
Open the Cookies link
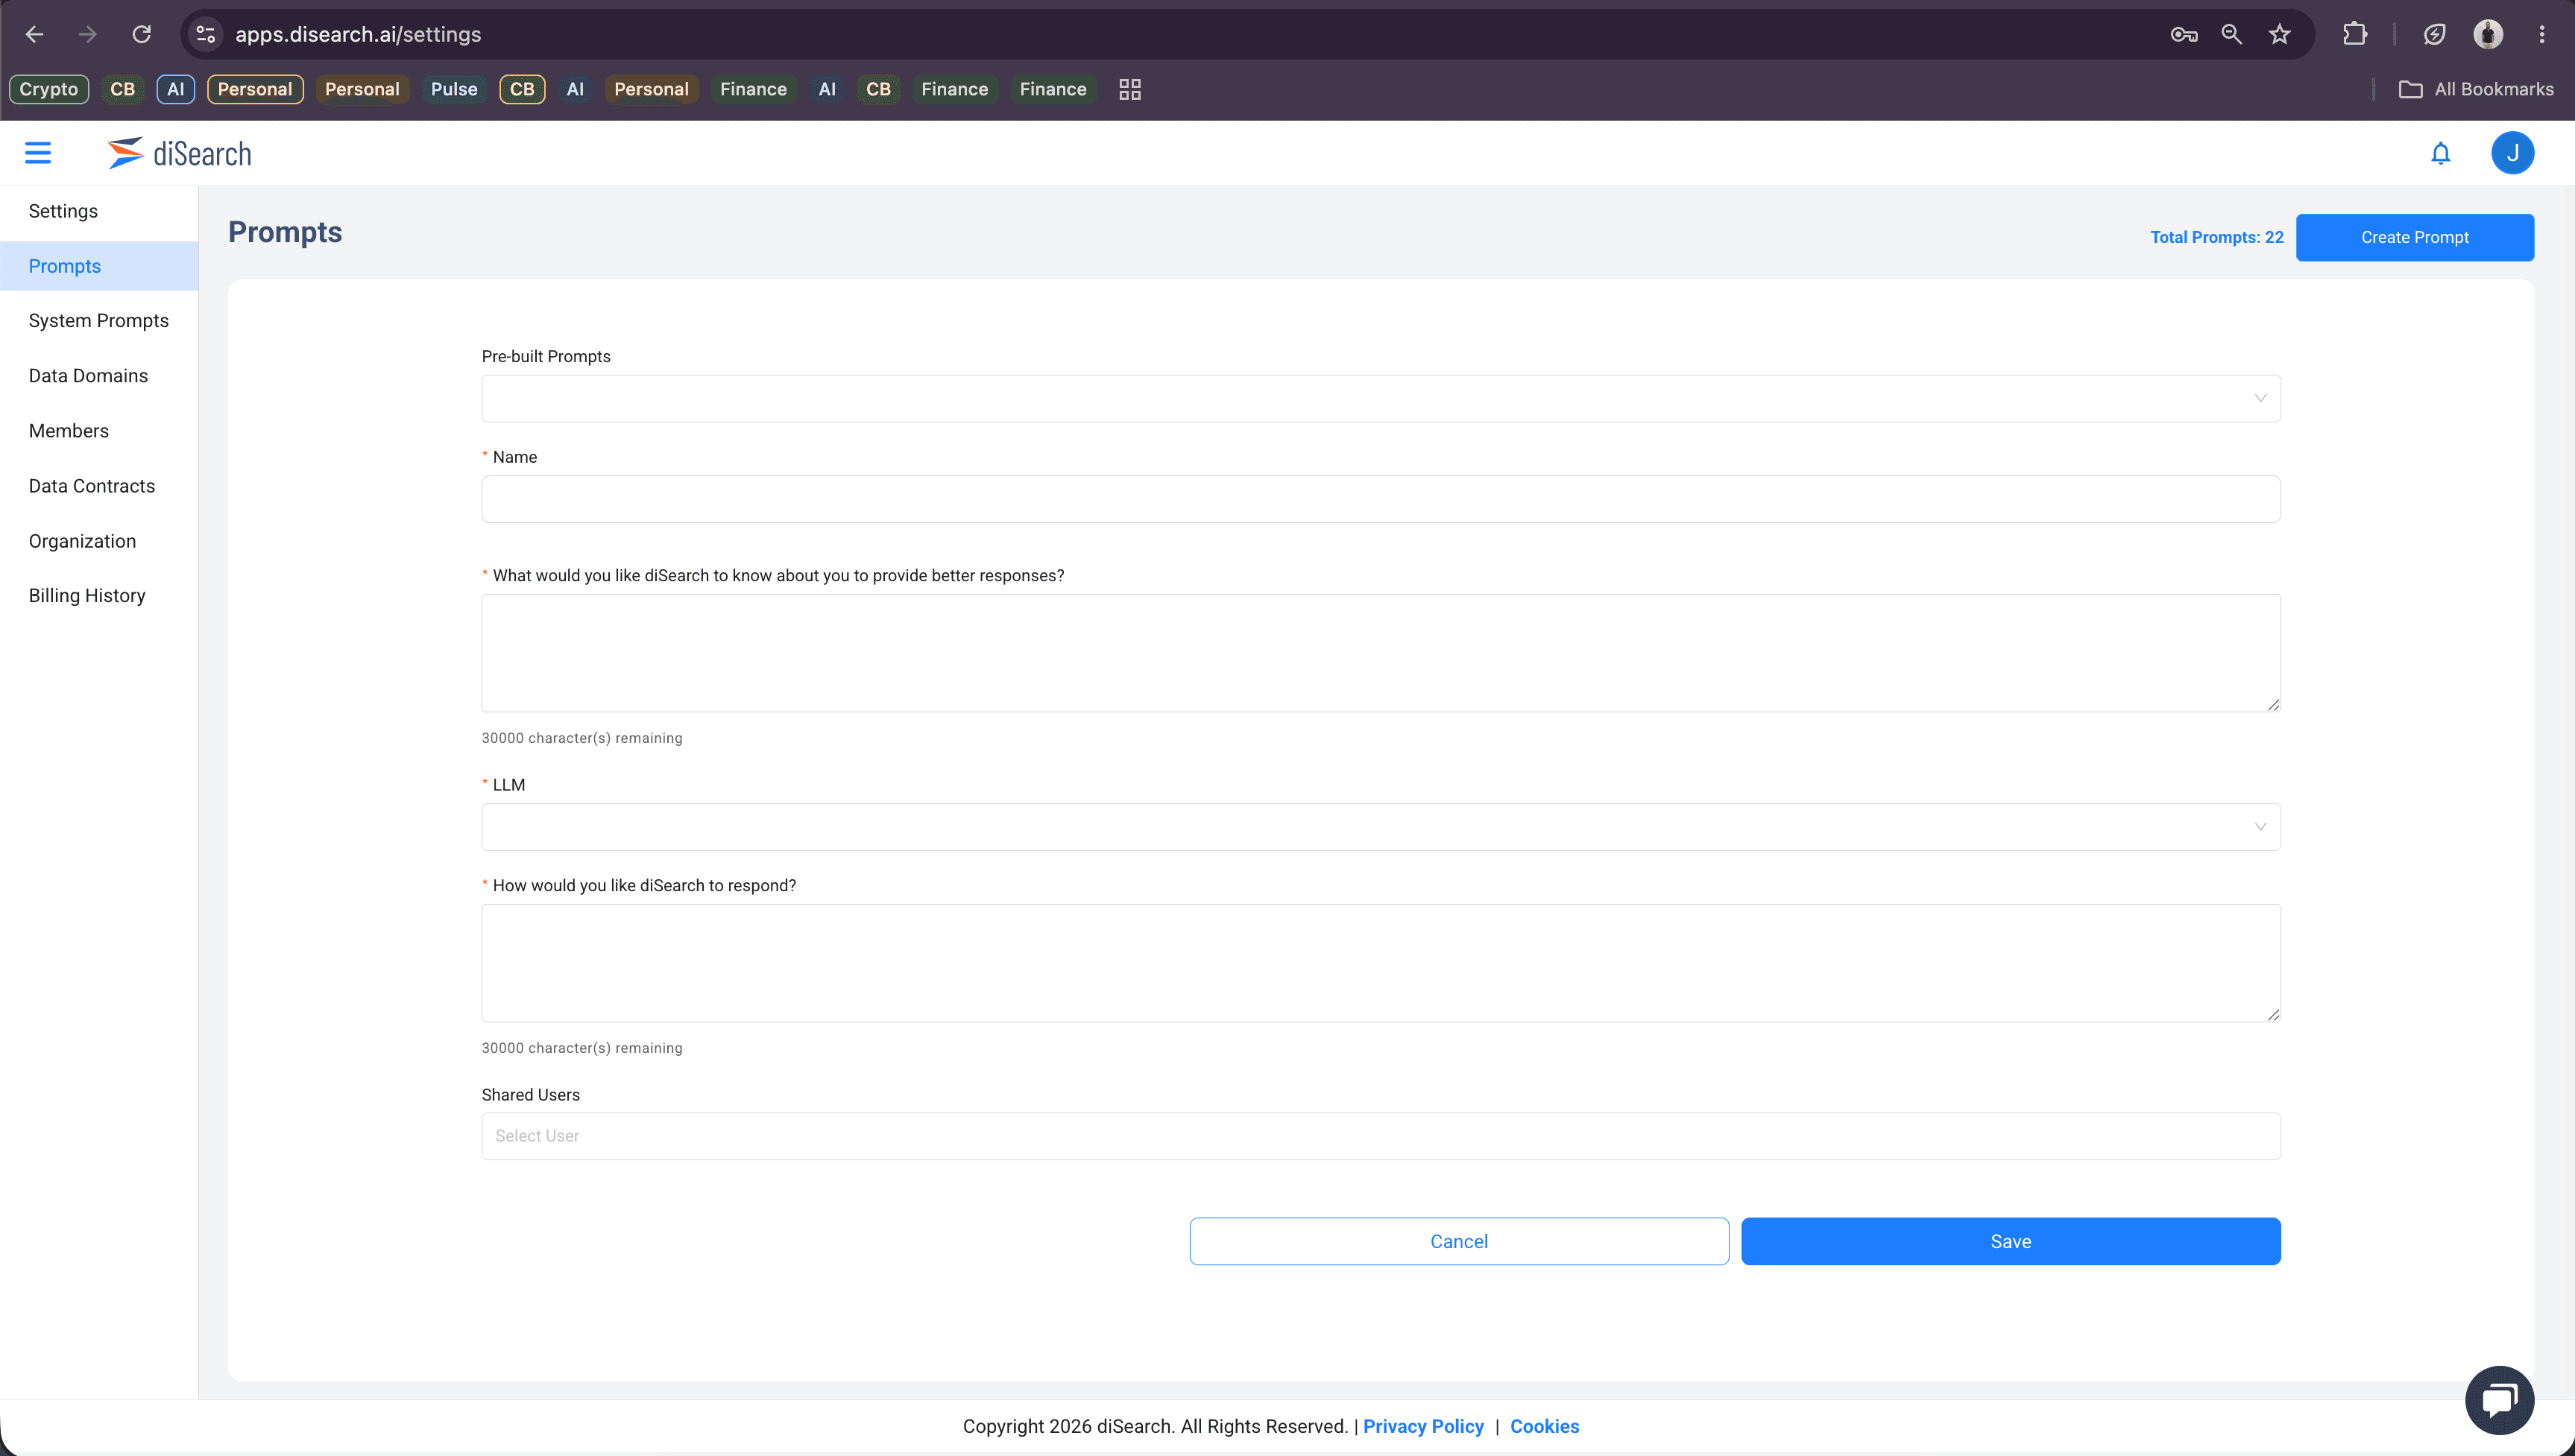tap(1544, 1426)
